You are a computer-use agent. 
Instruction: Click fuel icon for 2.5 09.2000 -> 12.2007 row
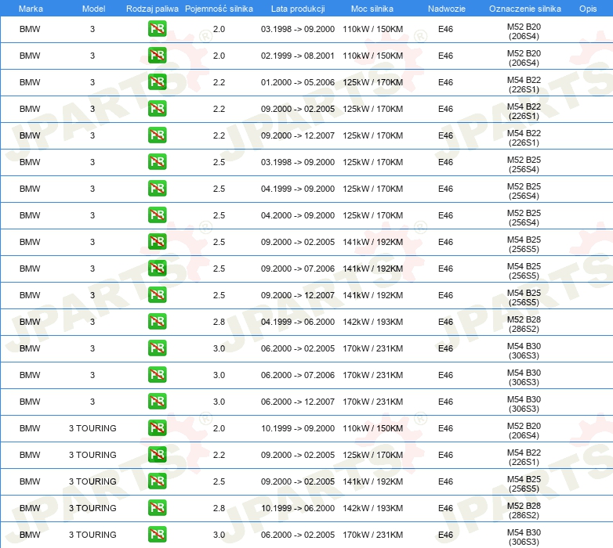coord(157,295)
